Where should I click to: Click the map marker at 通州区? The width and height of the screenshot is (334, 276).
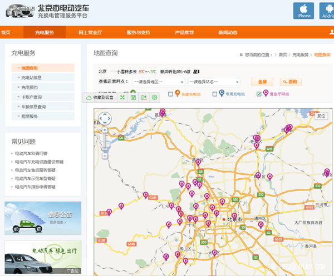pos(261,224)
